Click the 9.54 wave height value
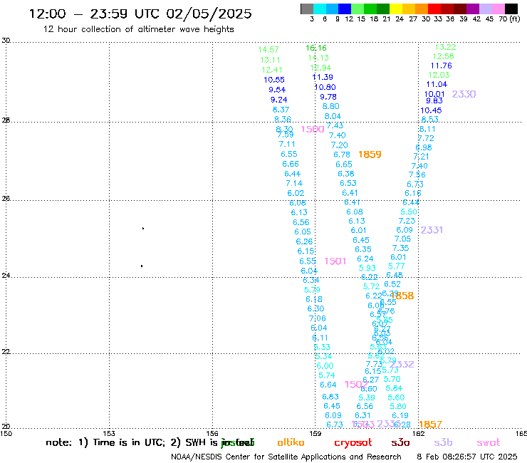527x463 pixels. [277, 90]
